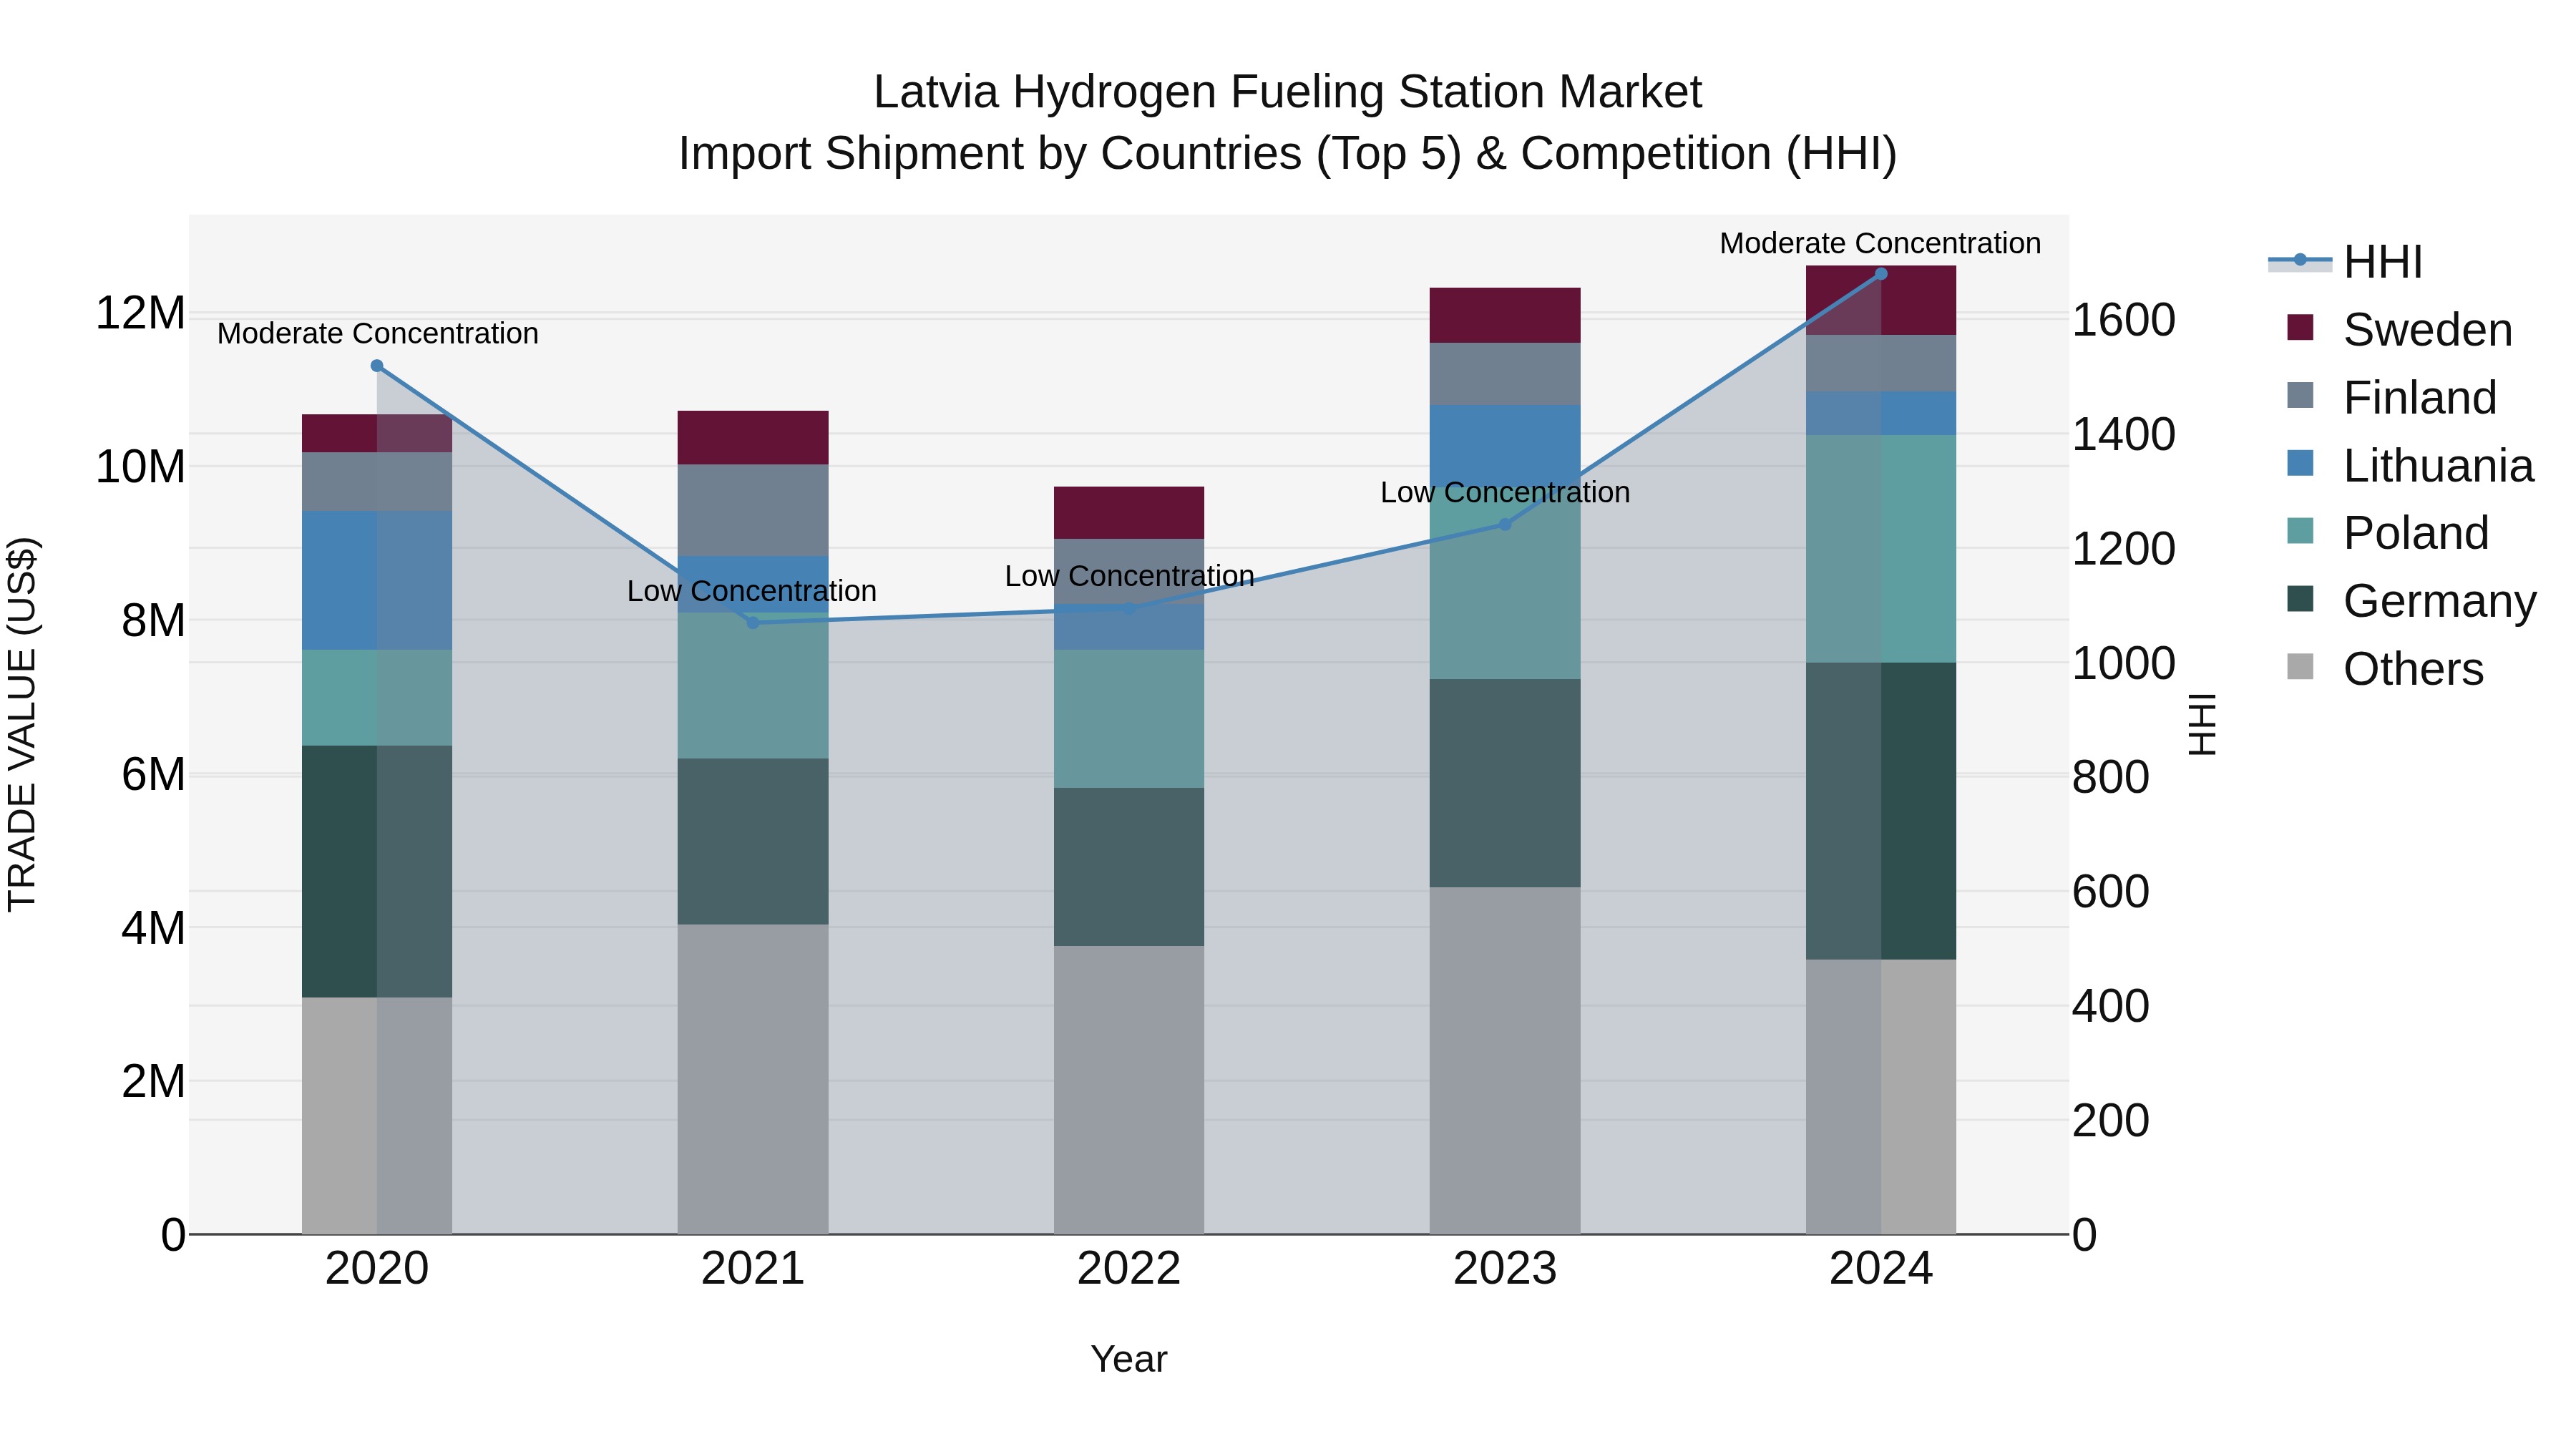The image size is (2576, 1449).
Task: Click the 2023 Sweden bar segment
Action: click(x=1505, y=315)
